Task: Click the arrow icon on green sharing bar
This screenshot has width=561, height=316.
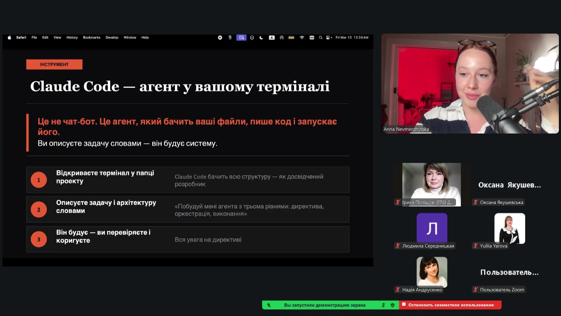Action: coord(269,305)
